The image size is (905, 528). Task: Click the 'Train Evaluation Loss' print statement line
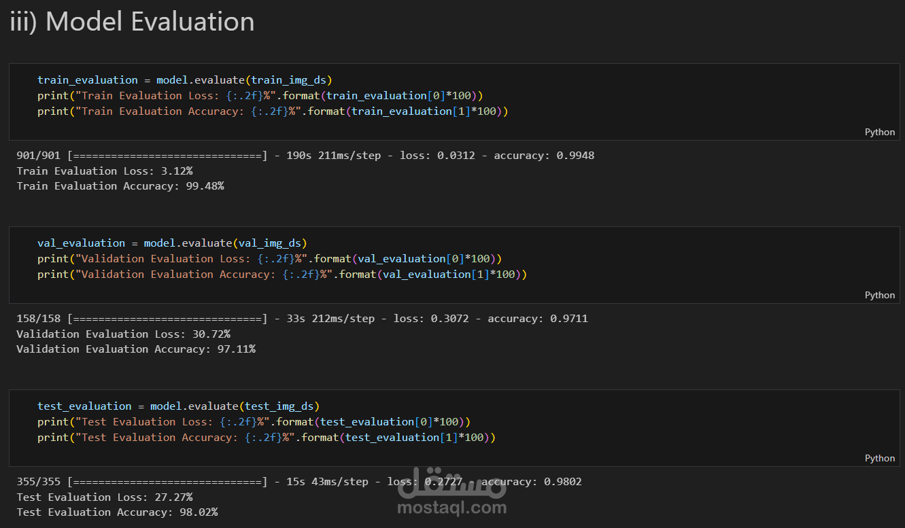[x=260, y=96]
